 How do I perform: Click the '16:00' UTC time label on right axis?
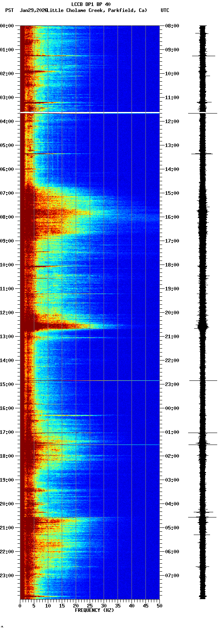point(172,217)
